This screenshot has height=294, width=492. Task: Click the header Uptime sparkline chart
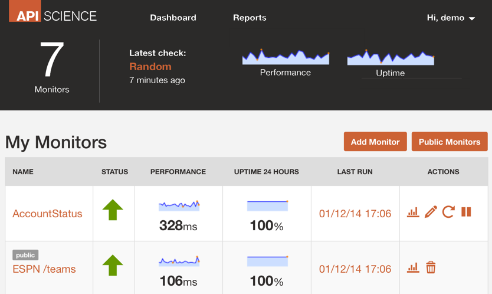pos(391,57)
